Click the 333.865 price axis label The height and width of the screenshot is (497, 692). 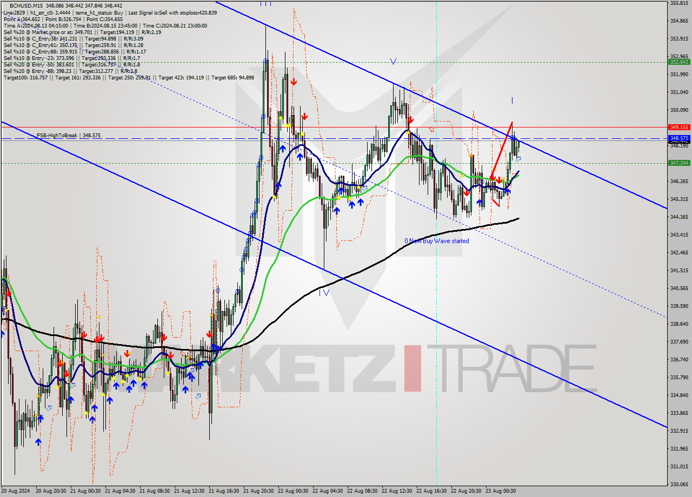pos(679,413)
